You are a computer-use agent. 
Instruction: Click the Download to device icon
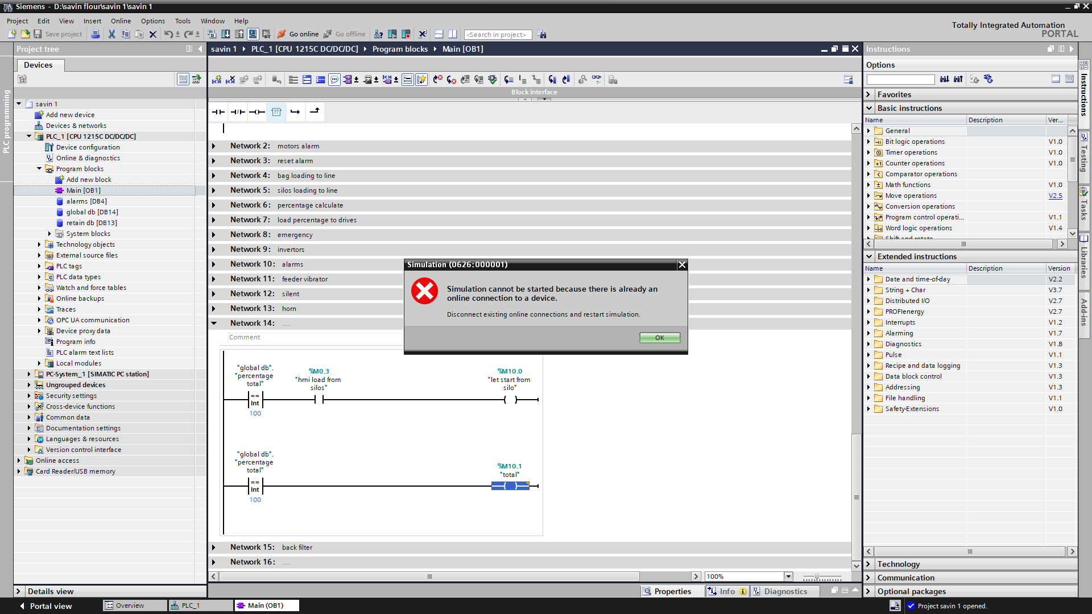226,34
